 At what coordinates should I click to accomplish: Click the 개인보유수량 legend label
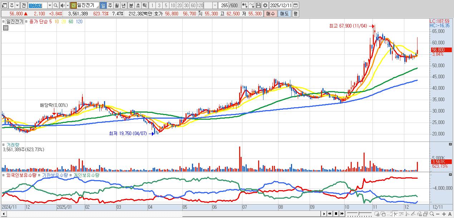click(x=86, y=175)
